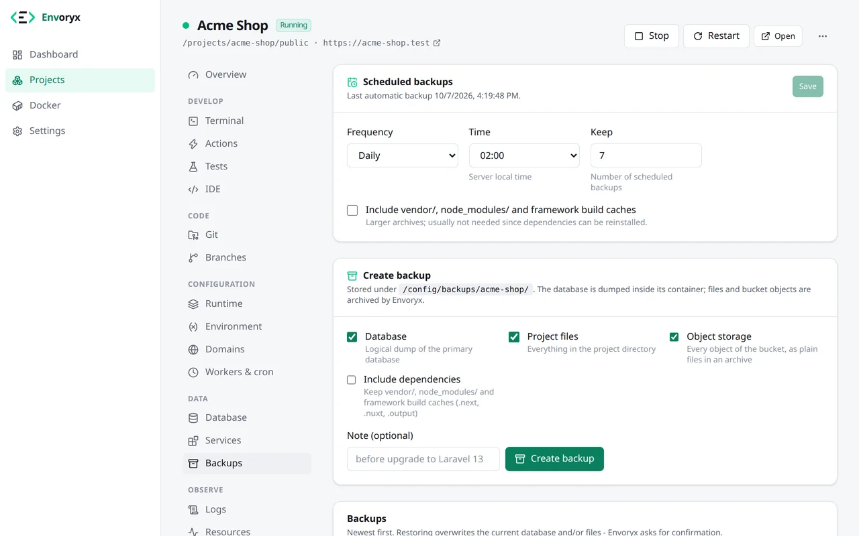Click the Keep number input field
This screenshot has height=536, width=859.
click(x=646, y=155)
